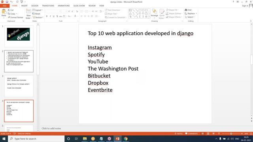The image size is (253, 142).
Task: Select slide 1 thumbnail with django logo
Action: (19, 36)
